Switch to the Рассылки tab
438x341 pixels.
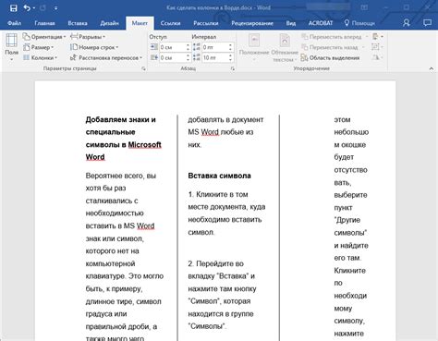(x=206, y=23)
